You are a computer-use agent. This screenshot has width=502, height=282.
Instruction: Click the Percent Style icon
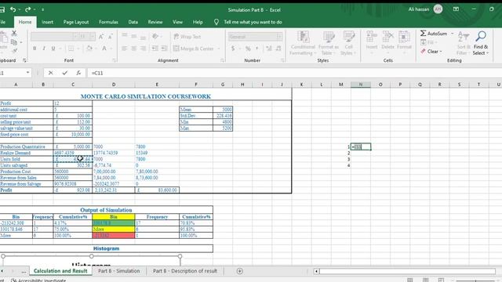point(248,49)
